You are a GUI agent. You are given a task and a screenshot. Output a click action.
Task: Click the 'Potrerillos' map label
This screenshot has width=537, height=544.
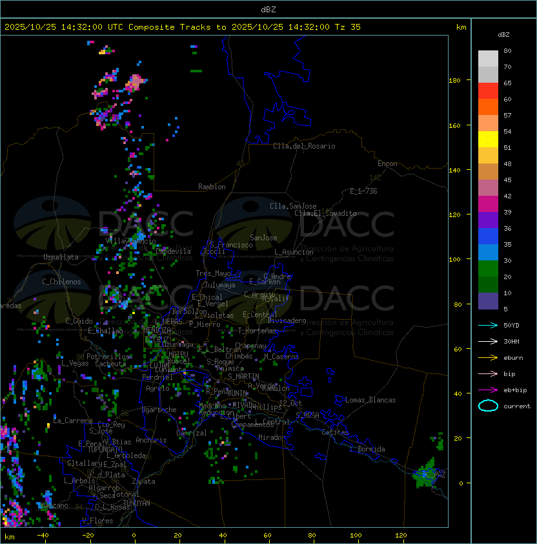point(108,356)
